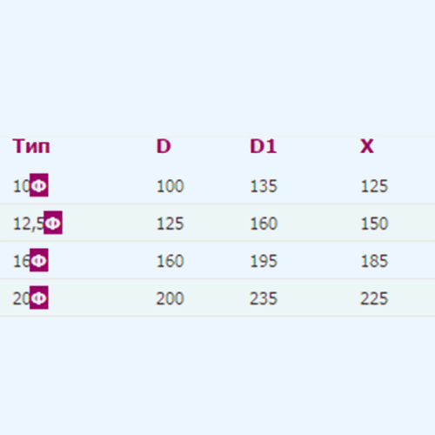Select the Ф badge in row 20
Image resolution: width=435 pixels, height=435 pixels.
click(x=39, y=298)
